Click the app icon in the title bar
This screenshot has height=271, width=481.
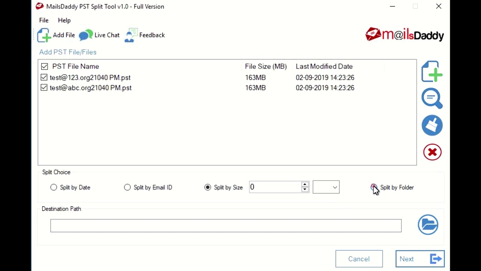(x=39, y=6)
